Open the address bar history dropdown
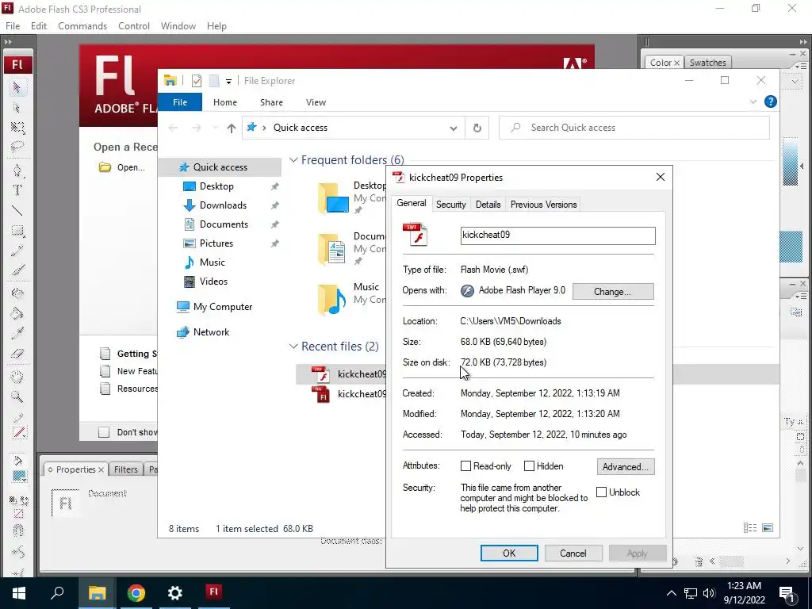 point(453,128)
